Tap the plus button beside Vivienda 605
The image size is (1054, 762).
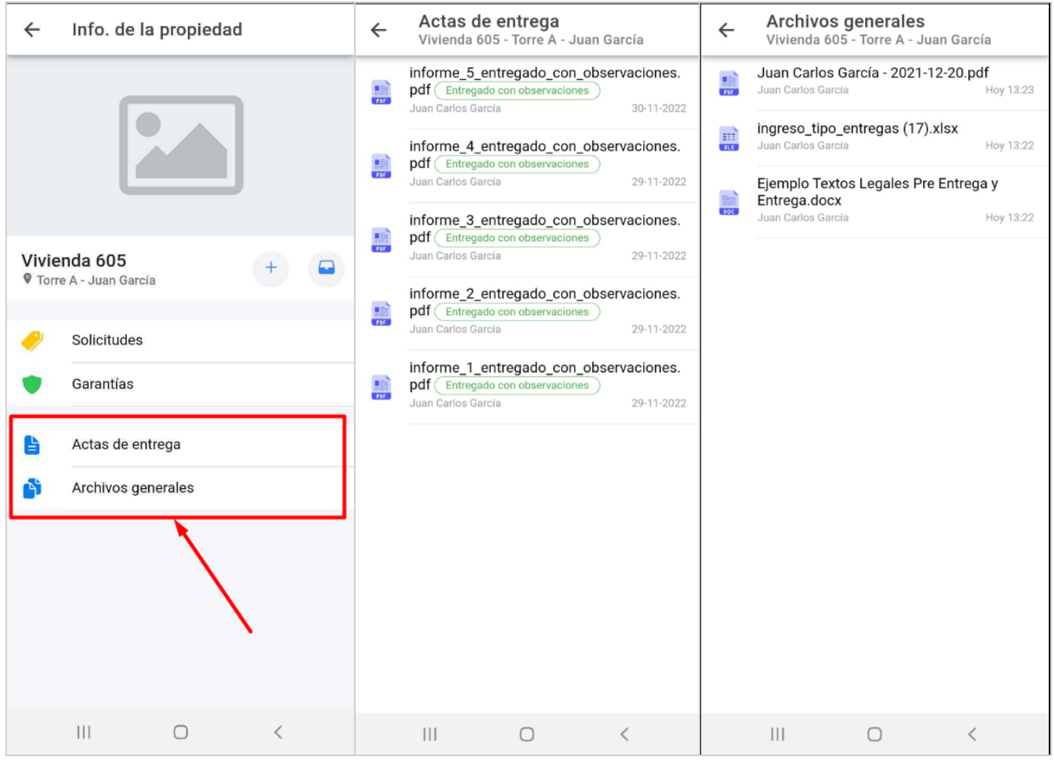(x=271, y=268)
